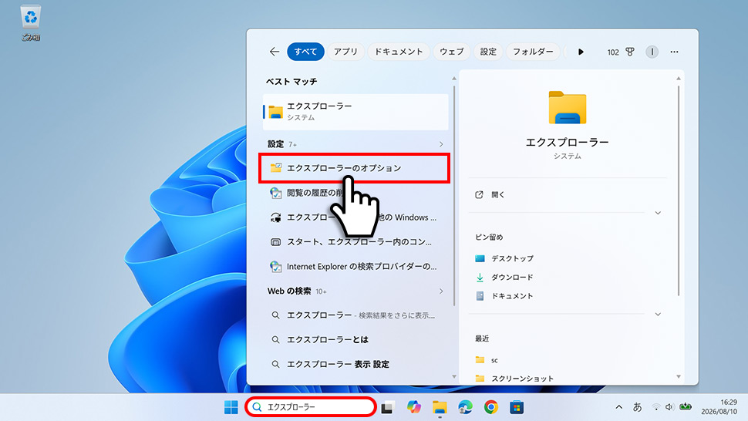
Task: Click the taskbar search box
Action: click(x=311, y=407)
